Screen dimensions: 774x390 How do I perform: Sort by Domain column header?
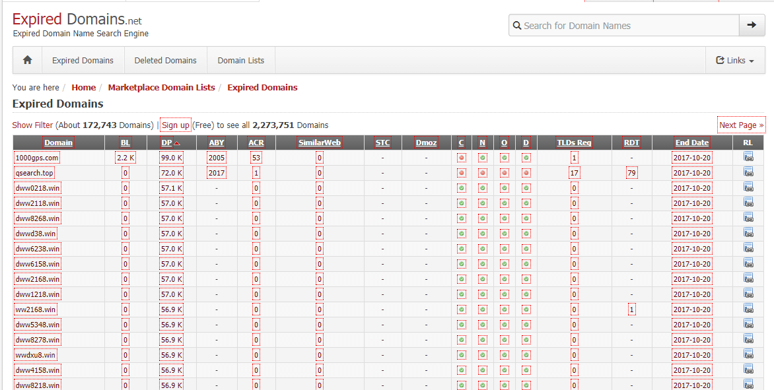click(x=58, y=143)
